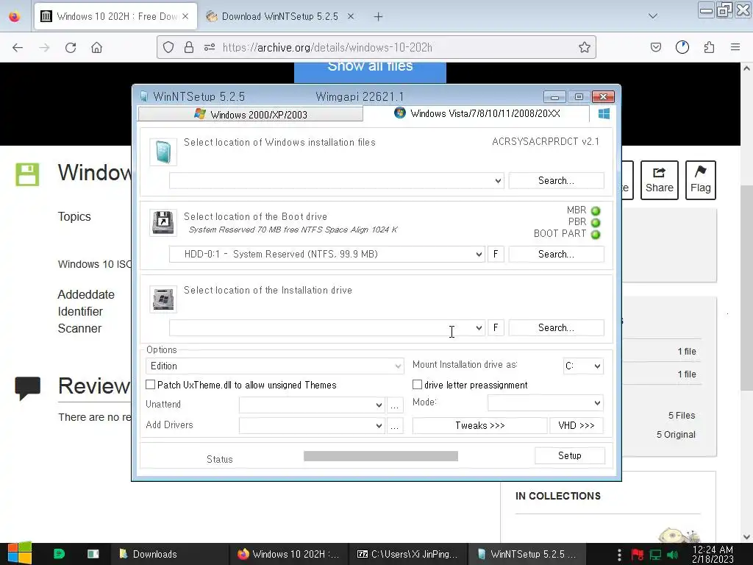Click the padlock site security icon
This screenshot has width=753, height=565.
189,47
